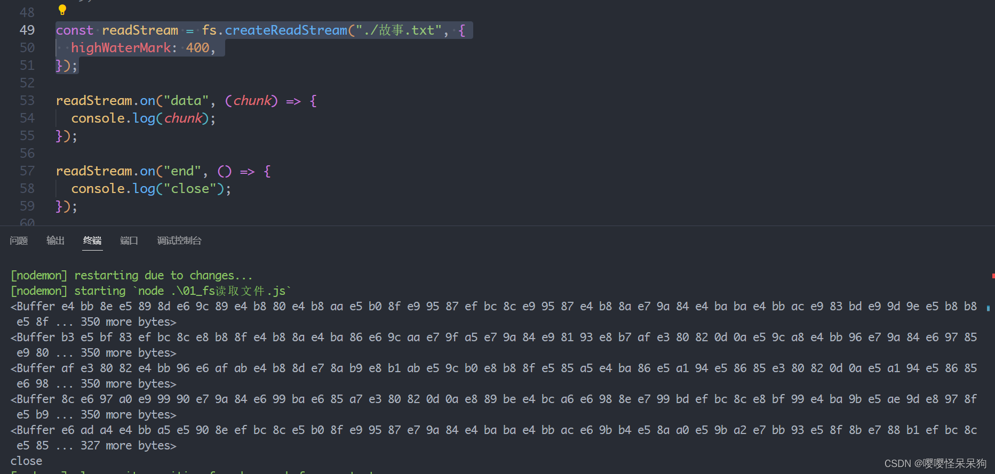Click the "close" string in console.log

coord(190,189)
